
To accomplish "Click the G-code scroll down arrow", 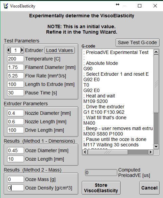I will point(156,146).
